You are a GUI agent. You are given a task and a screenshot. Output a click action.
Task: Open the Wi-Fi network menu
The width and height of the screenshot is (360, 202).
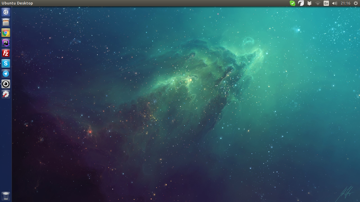coord(318,3)
